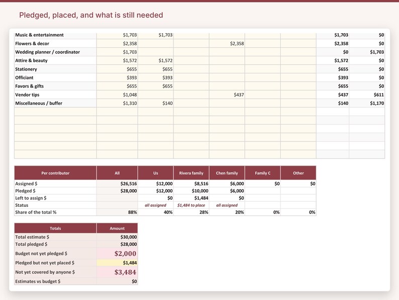Select the "Flowers & decor" row label
This screenshot has height=300, width=399.
(x=32, y=44)
